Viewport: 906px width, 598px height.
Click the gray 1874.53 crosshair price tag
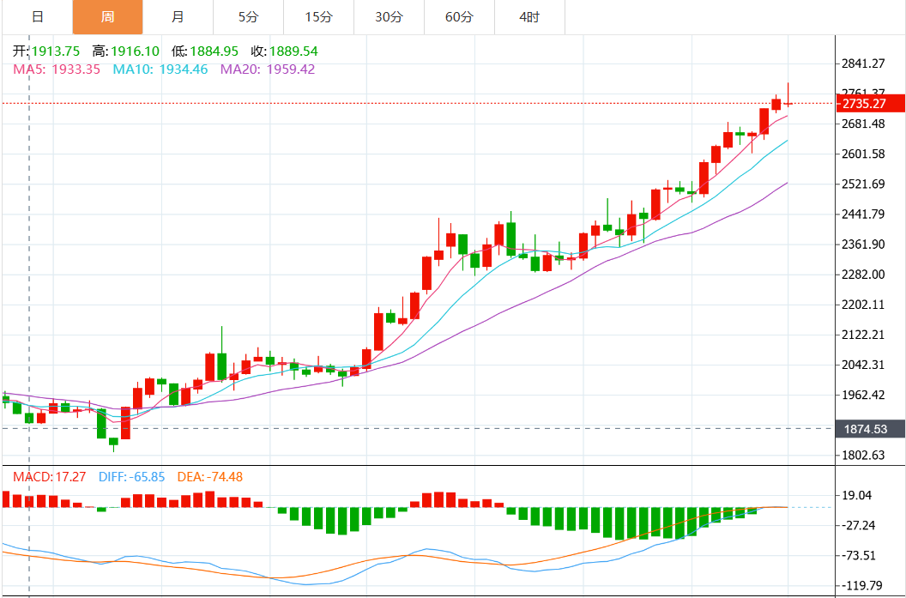869,428
